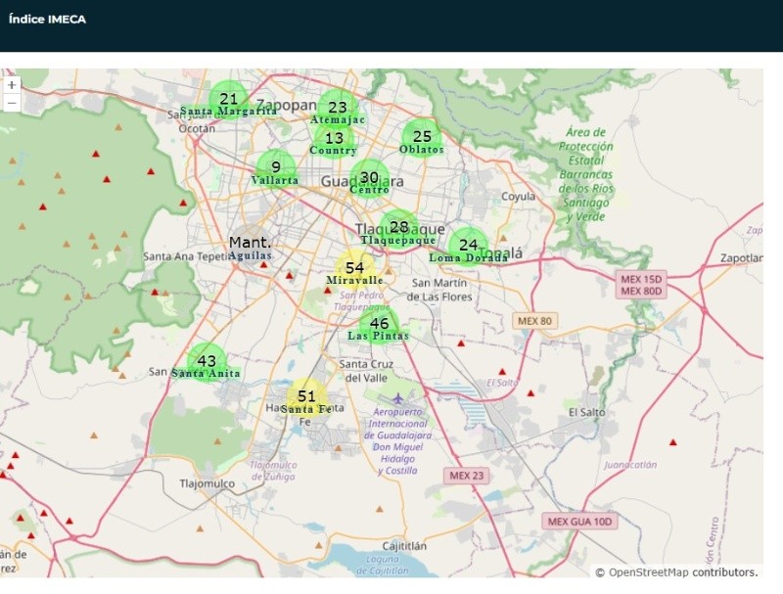Select the Santa Margarita station marker showing 21
This screenshot has height=594, width=783.
pyautogui.click(x=229, y=100)
